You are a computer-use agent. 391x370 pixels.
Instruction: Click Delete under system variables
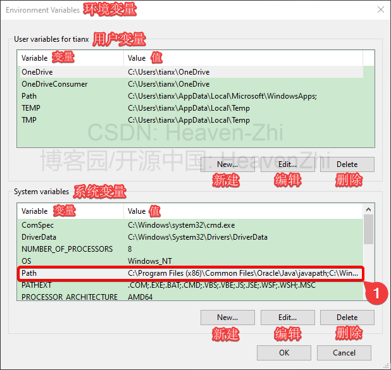pyautogui.click(x=347, y=318)
